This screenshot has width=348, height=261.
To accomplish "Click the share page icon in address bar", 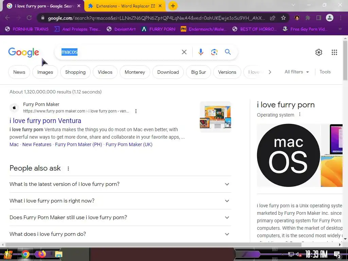I will pyautogui.click(x=273, y=18).
